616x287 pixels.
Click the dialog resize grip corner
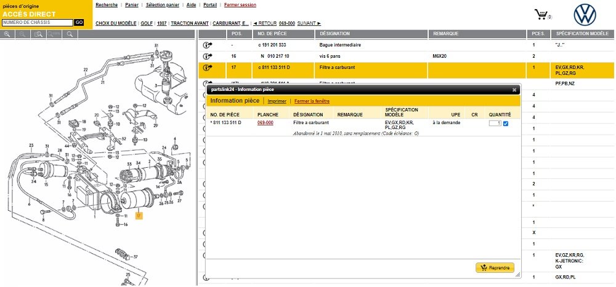[x=518, y=275]
